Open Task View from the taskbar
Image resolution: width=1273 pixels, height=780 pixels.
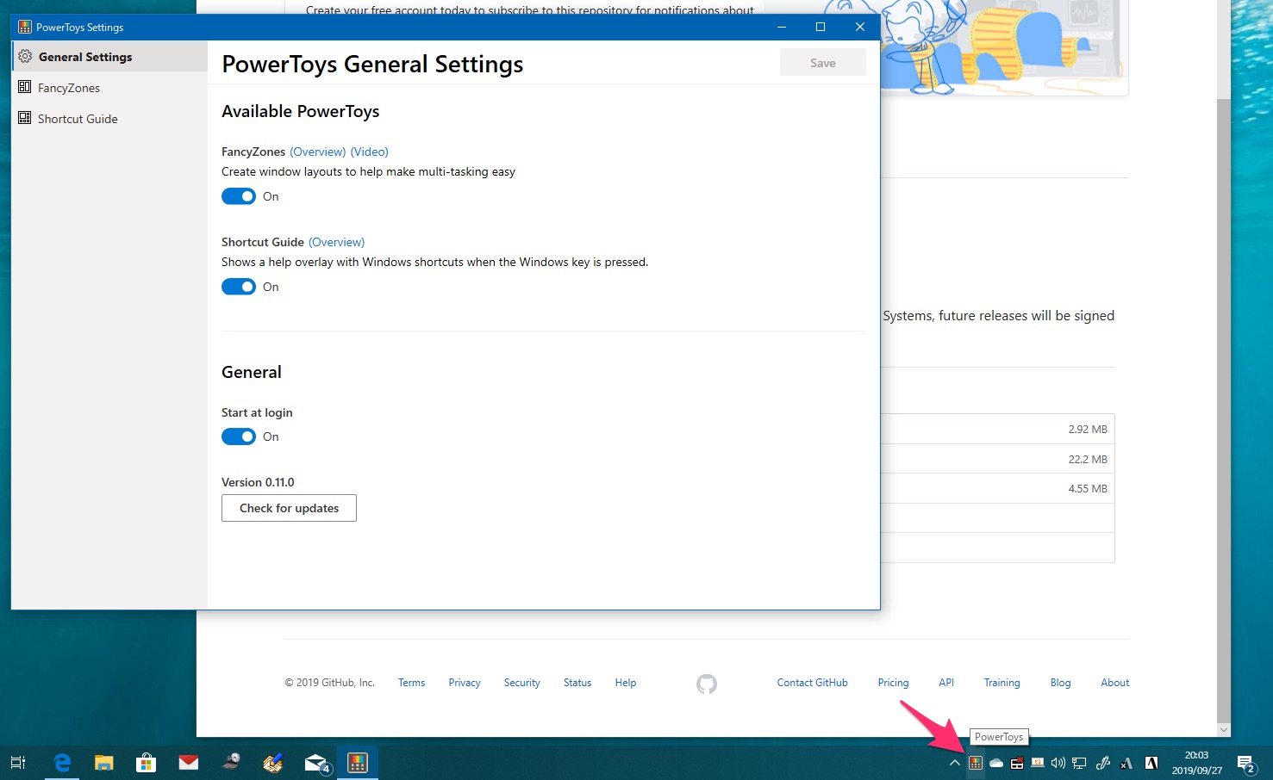tap(18, 763)
